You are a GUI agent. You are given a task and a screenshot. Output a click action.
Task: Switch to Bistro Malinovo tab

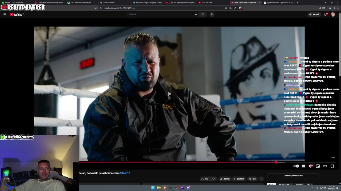click(114, 2)
